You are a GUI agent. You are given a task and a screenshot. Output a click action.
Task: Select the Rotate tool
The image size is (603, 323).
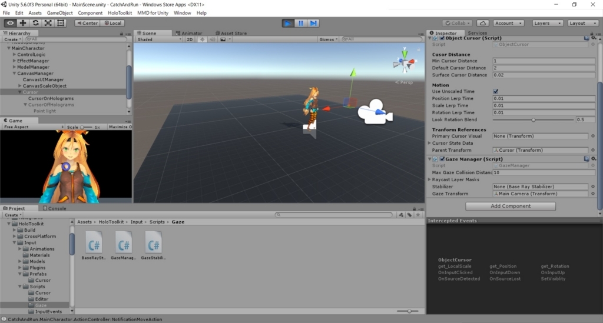click(x=35, y=23)
